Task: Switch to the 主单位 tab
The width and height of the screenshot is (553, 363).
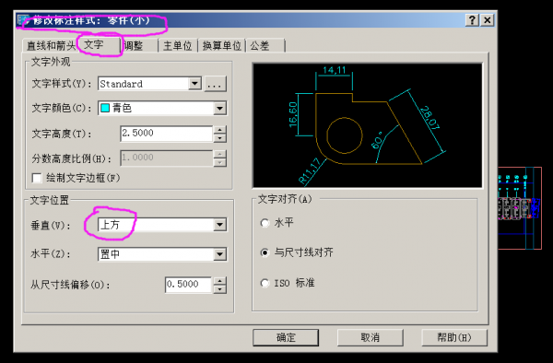Action: point(177,46)
